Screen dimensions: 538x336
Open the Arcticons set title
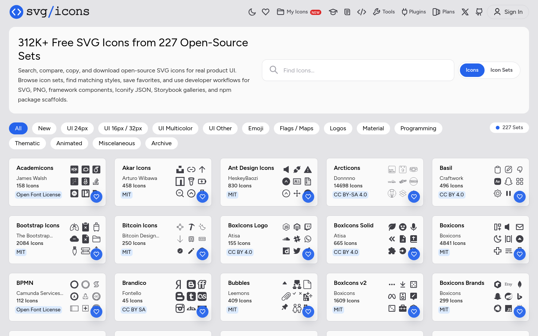coord(347,168)
